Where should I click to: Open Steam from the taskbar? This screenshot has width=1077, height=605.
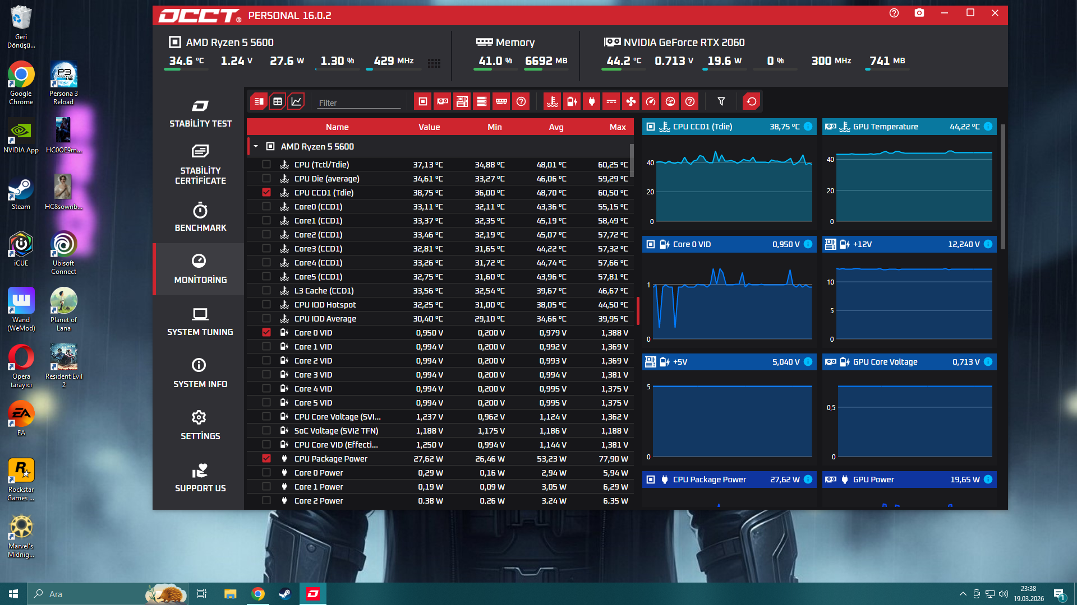(x=285, y=594)
